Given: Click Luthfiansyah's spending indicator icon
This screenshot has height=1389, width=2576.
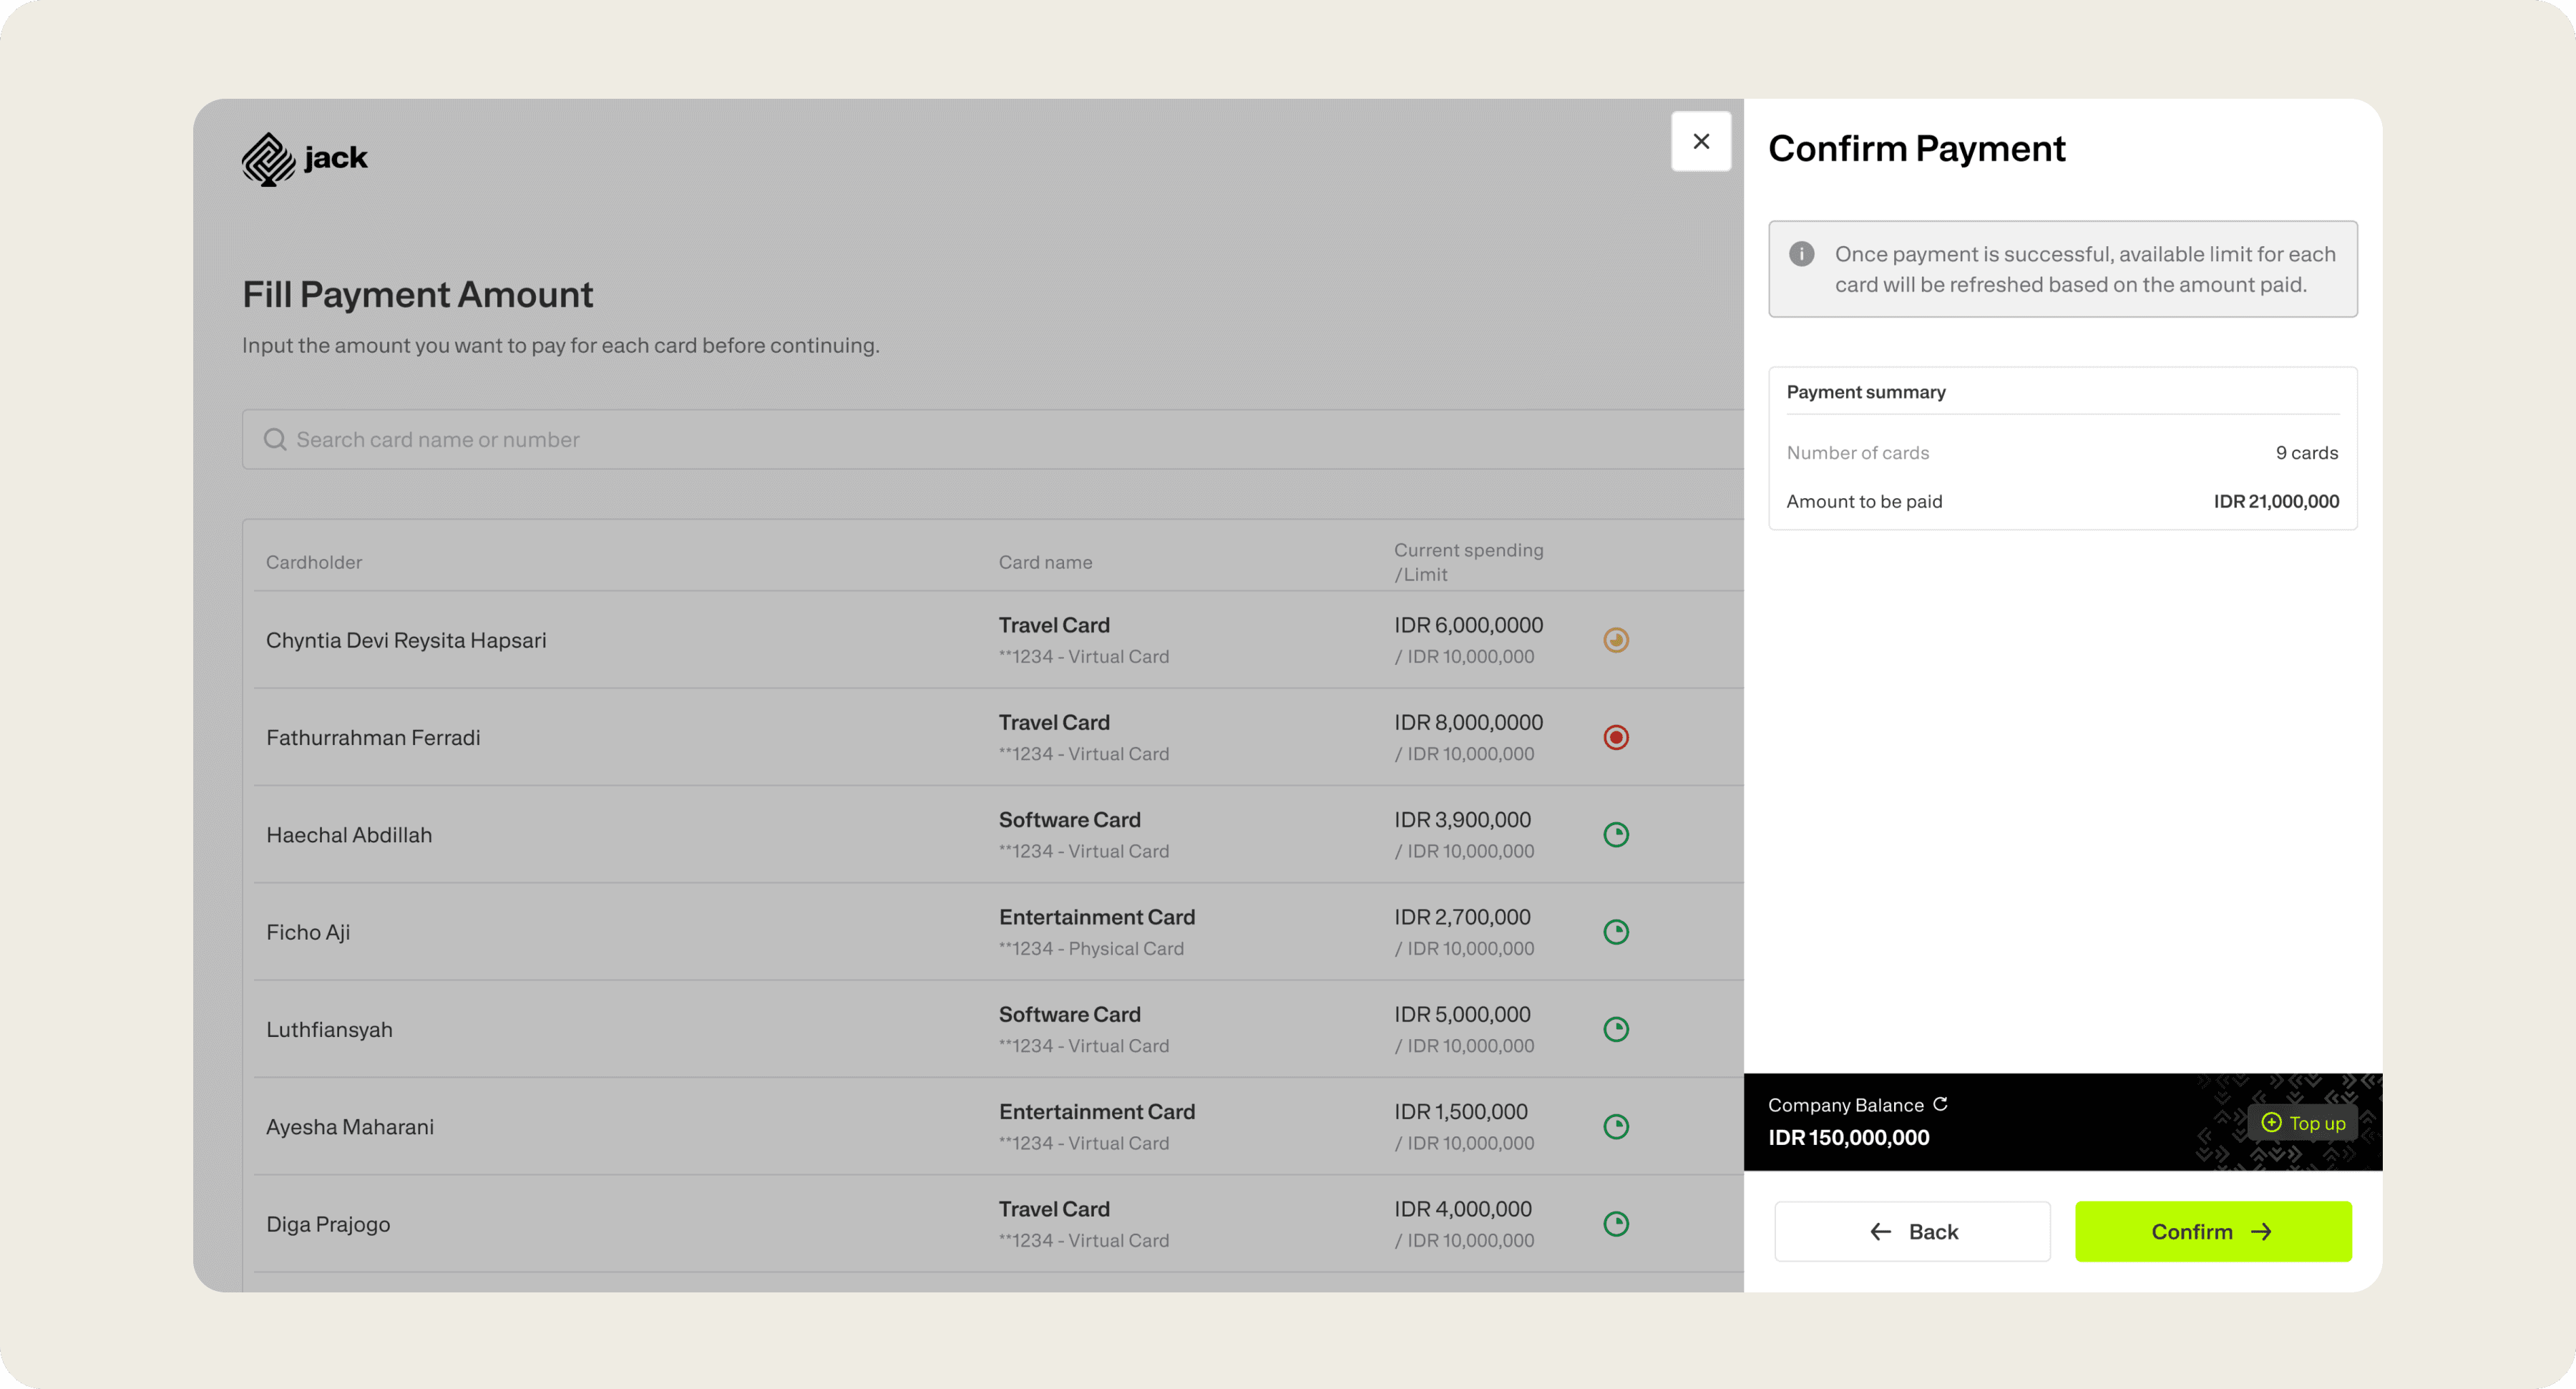Looking at the screenshot, I should [x=1616, y=1029].
